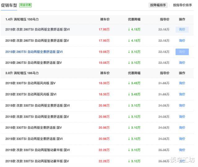198x167 pixels.
Task: Click 询价 for 改款 330TSI 智动豪华版 国VI
Action: pyautogui.click(x=182, y=150)
